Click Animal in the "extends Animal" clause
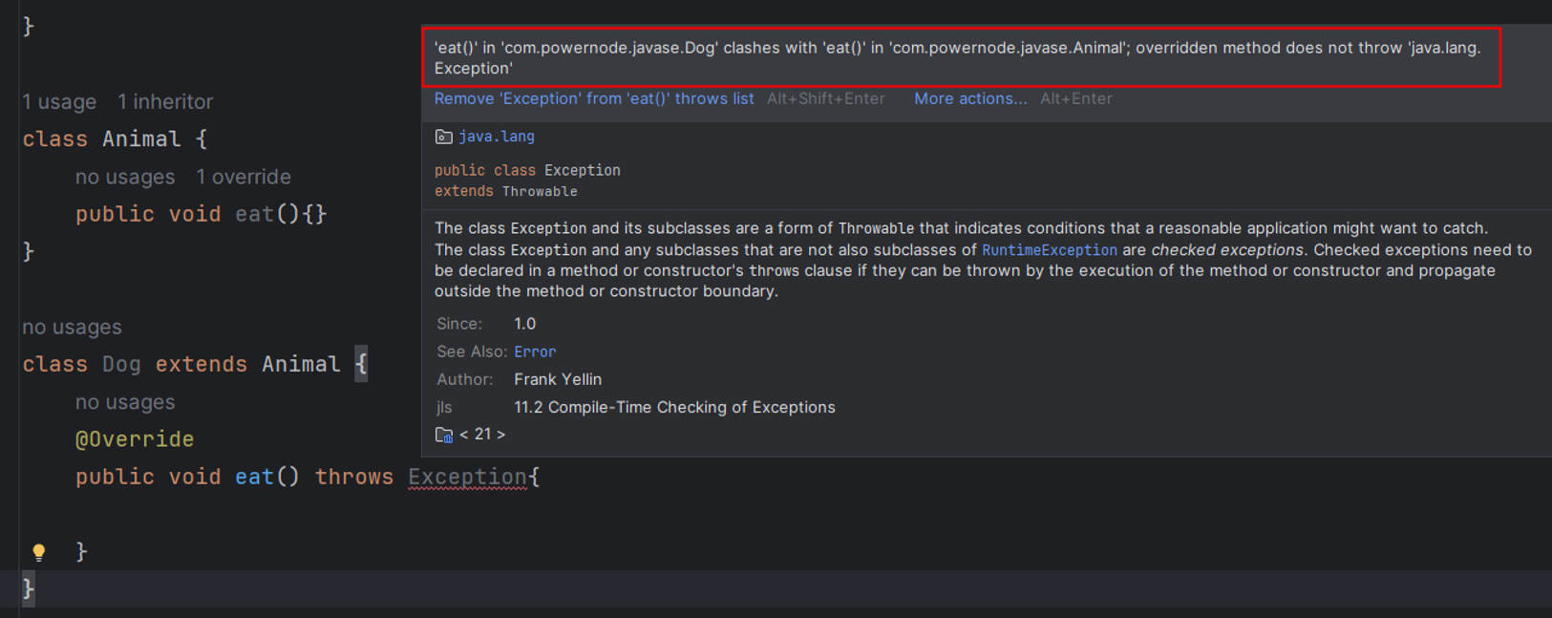 coord(301,364)
